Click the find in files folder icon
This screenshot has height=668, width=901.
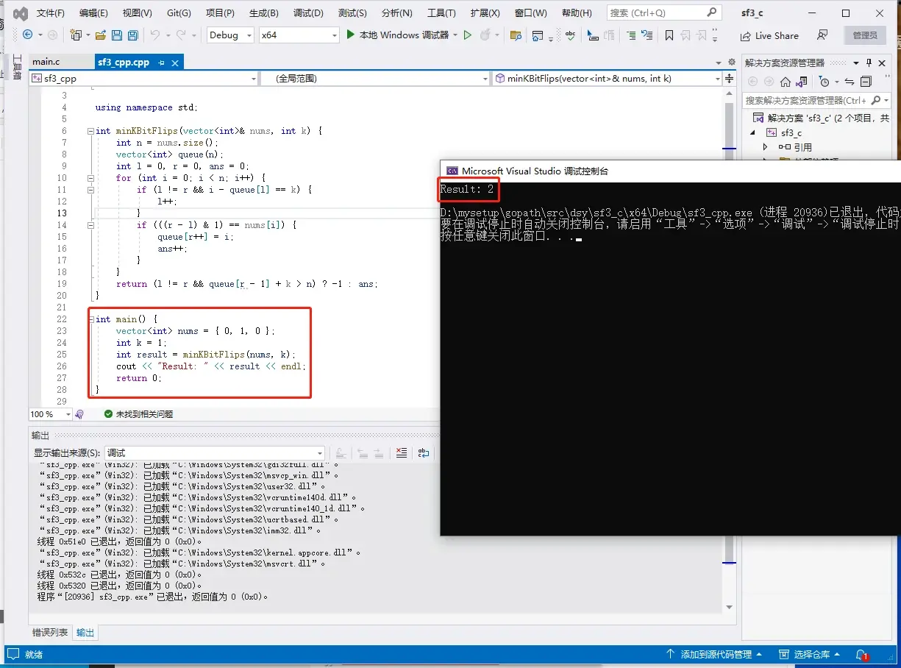click(516, 35)
